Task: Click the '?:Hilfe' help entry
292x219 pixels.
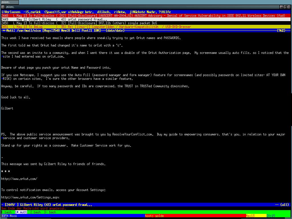Action: [165, 12]
